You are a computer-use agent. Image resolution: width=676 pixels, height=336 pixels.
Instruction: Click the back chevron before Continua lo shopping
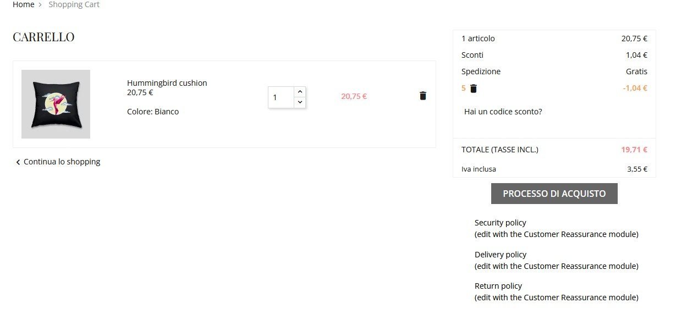point(18,162)
